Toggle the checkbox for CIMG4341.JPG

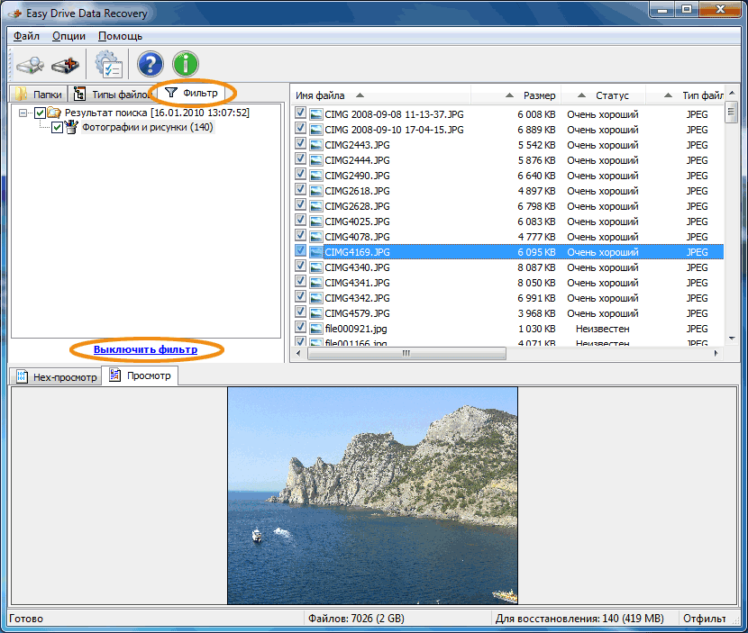[x=300, y=282]
